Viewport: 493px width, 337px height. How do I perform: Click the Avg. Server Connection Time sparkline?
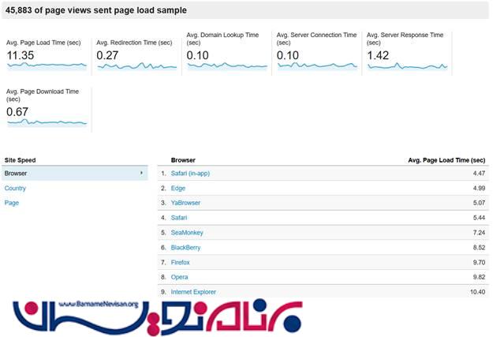coord(317,66)
